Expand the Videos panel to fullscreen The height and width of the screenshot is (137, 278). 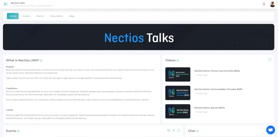[x=270, y=59]
